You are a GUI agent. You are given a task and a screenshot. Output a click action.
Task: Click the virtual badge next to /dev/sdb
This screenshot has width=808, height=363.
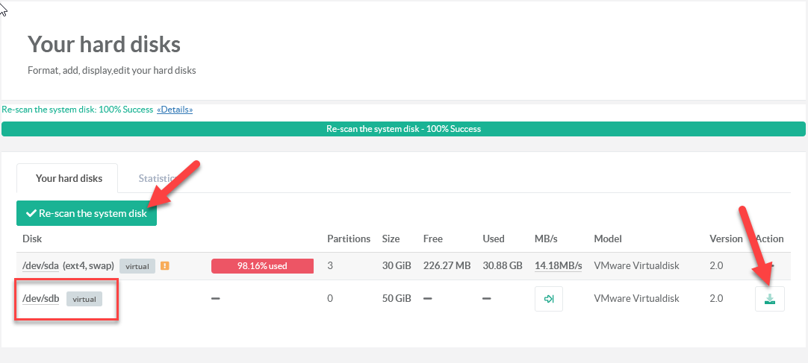coord(84,299)
